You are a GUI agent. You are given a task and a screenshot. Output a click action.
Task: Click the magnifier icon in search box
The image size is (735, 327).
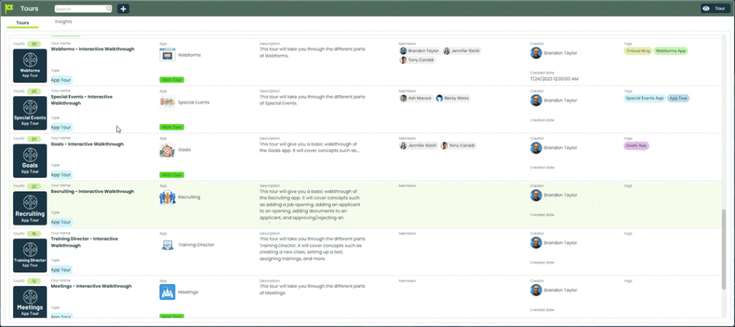tap(108, 9)
